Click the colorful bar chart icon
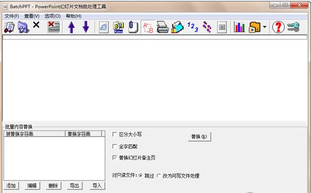 [x=239, y=27]
